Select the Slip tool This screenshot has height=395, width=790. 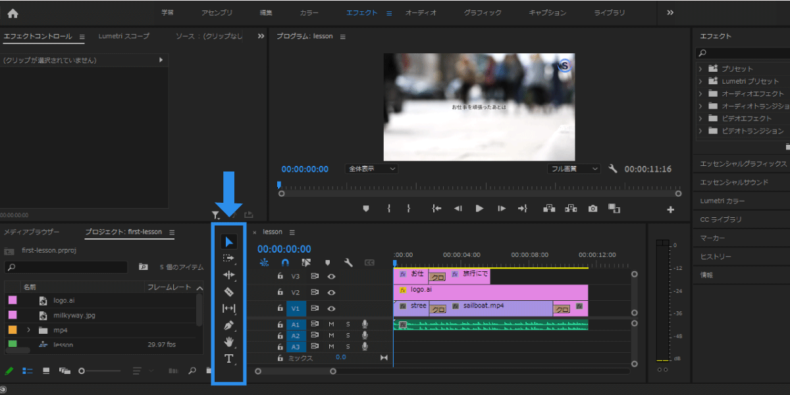coord(228,308)
